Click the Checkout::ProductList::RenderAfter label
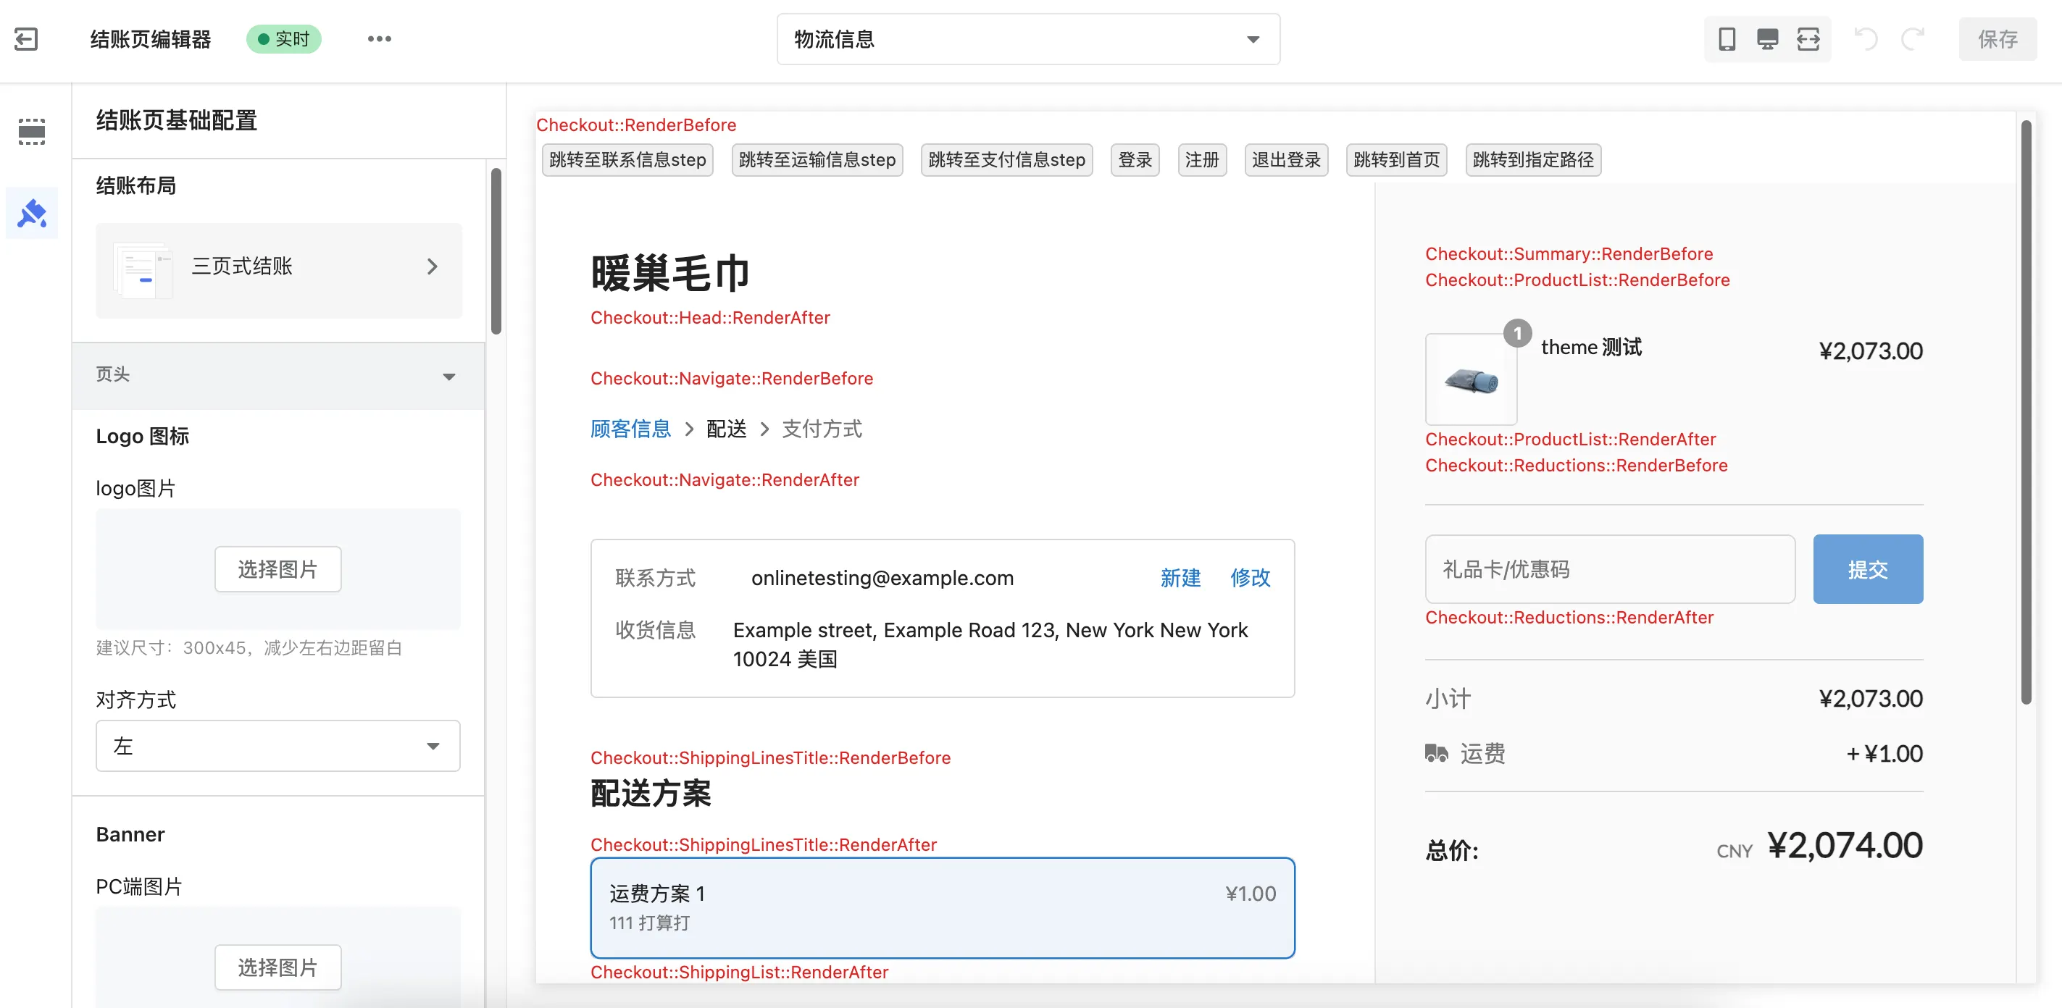The image size is (2062, 1008). (x=1571, y=440)
